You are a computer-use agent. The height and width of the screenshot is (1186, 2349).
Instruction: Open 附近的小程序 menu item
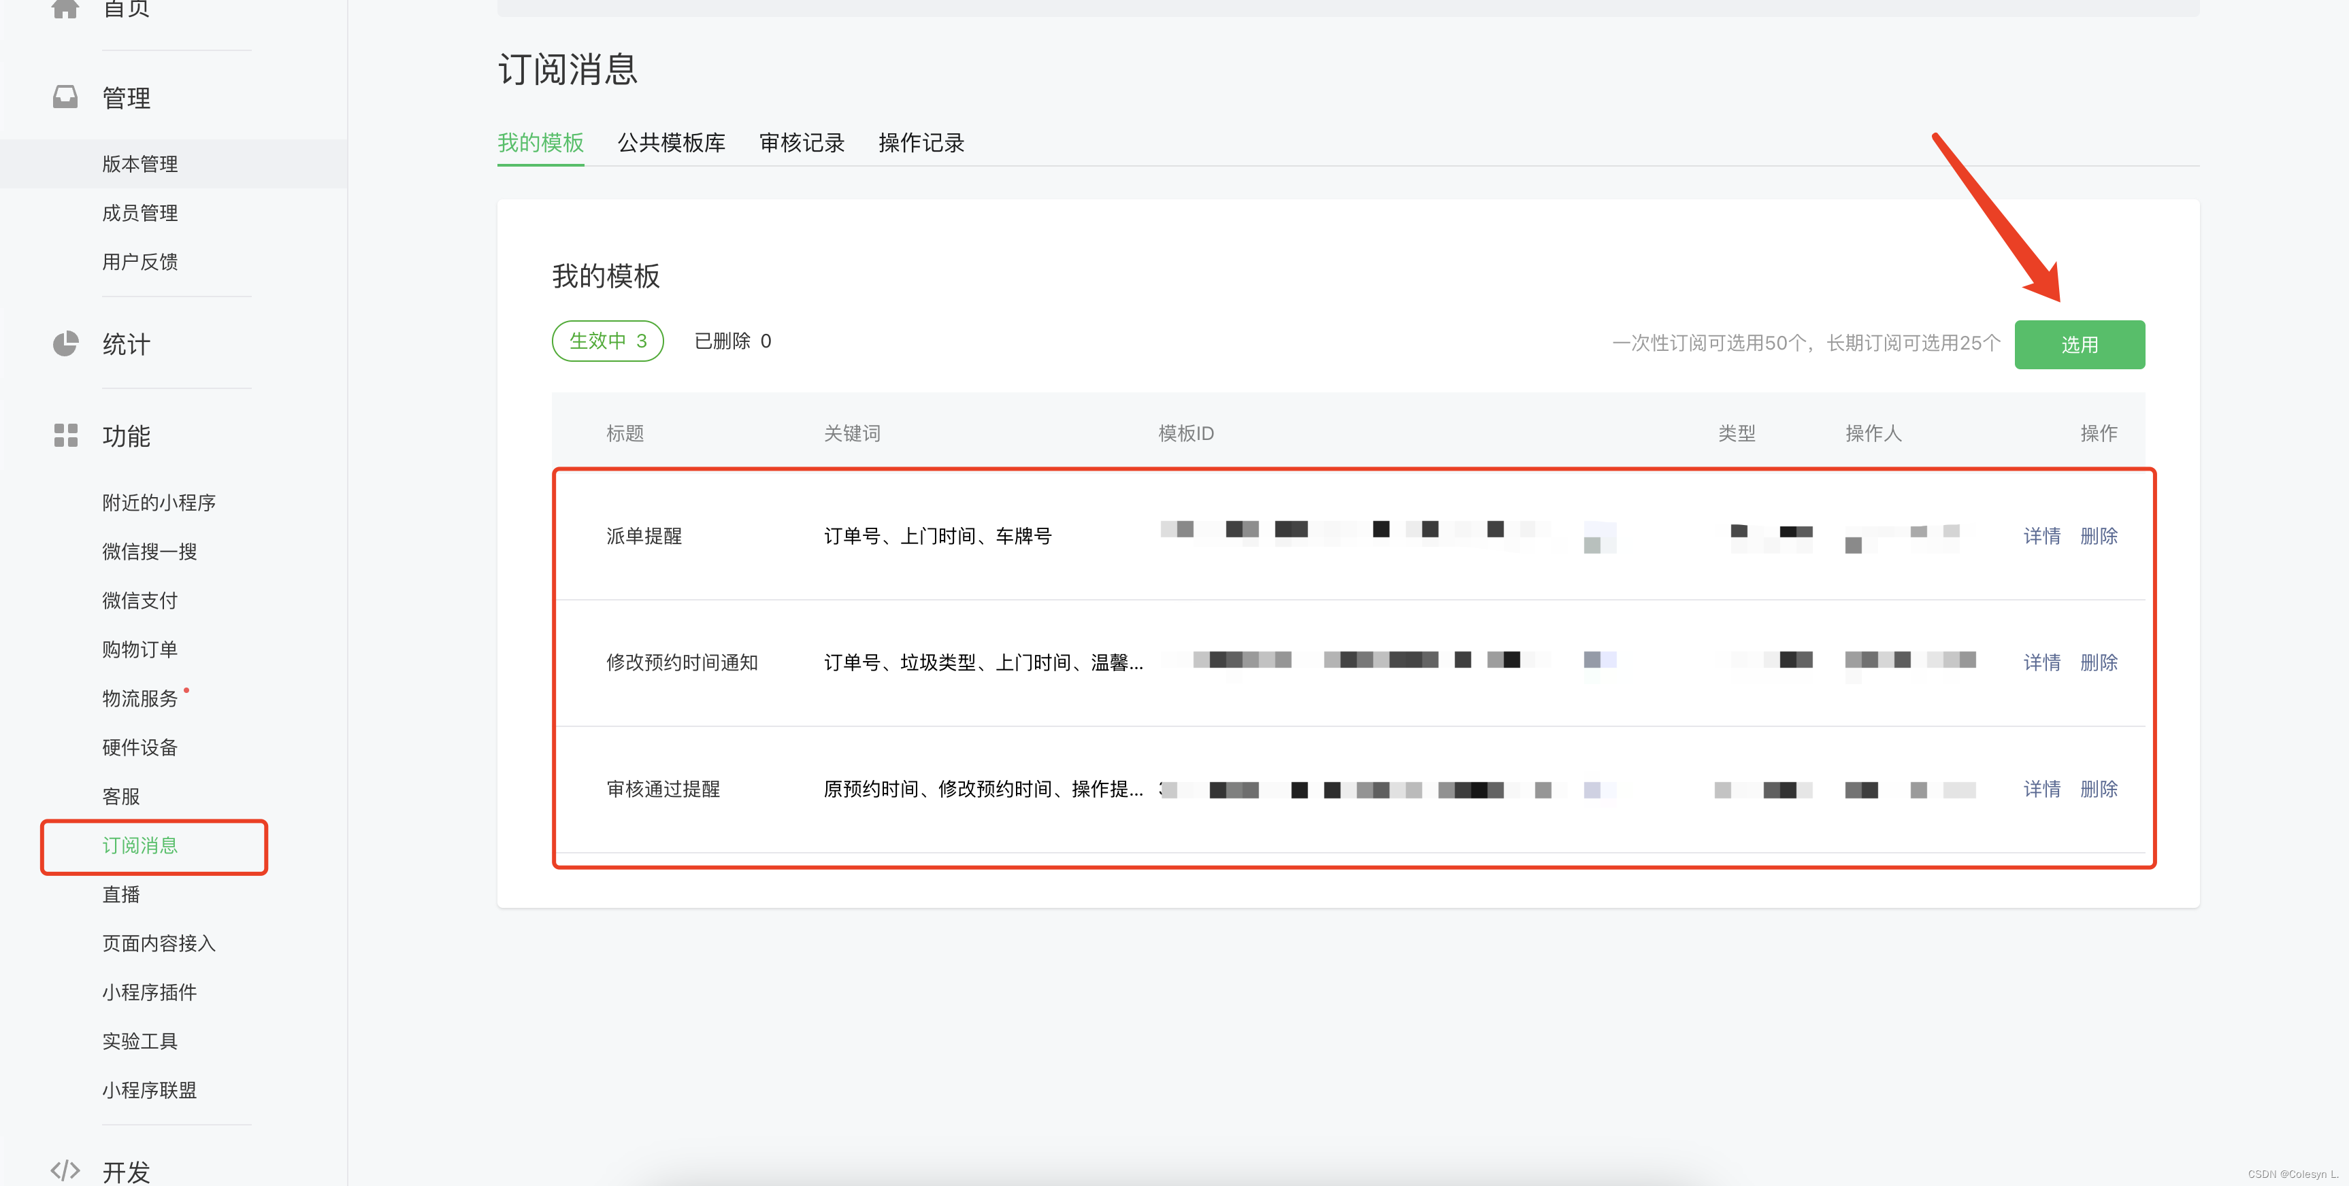click(x=159, y=503)
